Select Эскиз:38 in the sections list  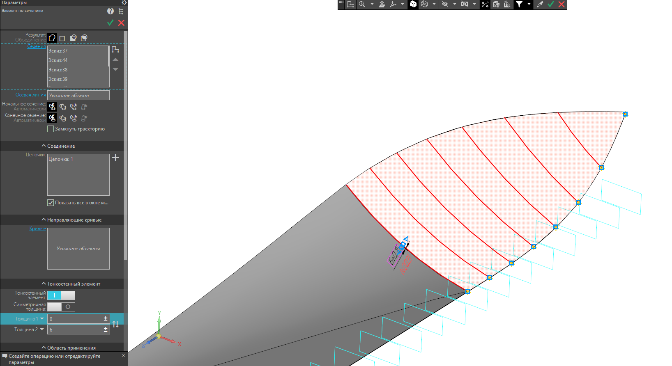pos(58,70)
